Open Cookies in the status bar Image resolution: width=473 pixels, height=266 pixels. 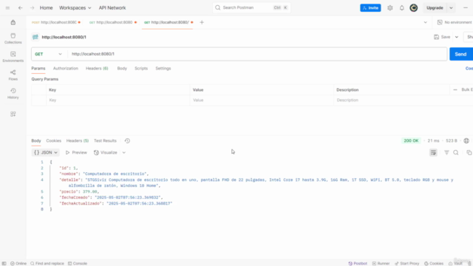(x=434, y=264)
